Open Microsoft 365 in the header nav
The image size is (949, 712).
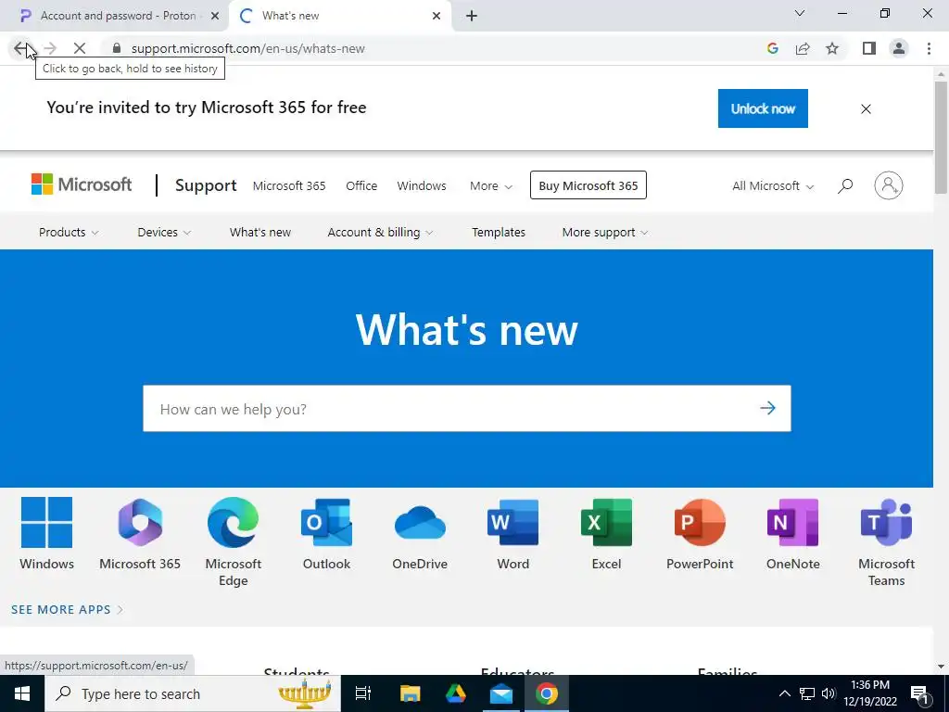pos(289,185)
